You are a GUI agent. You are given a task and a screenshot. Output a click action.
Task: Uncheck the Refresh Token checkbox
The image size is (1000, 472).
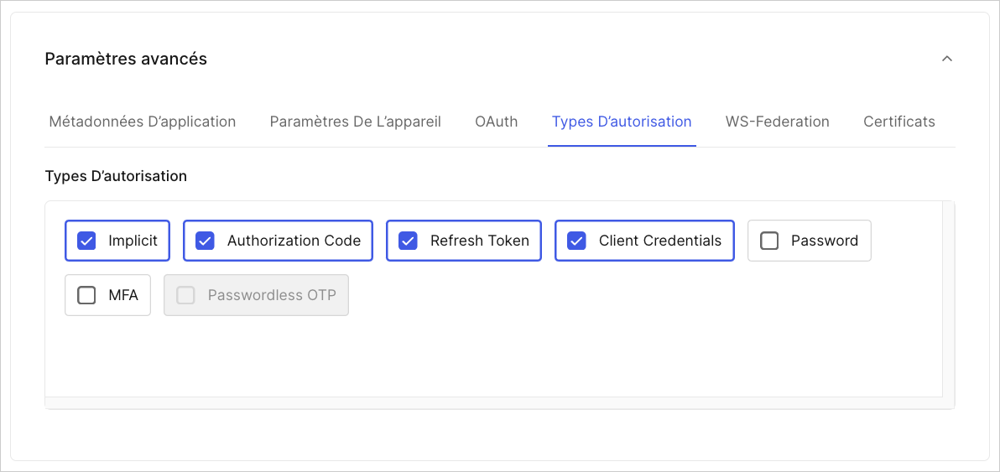[x=408, y=241]
